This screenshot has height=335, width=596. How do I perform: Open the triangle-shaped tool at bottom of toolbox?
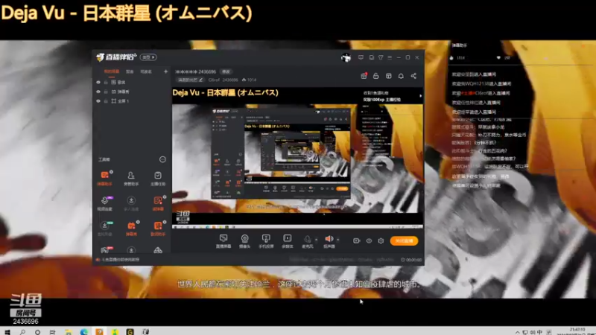pos(158,250)
